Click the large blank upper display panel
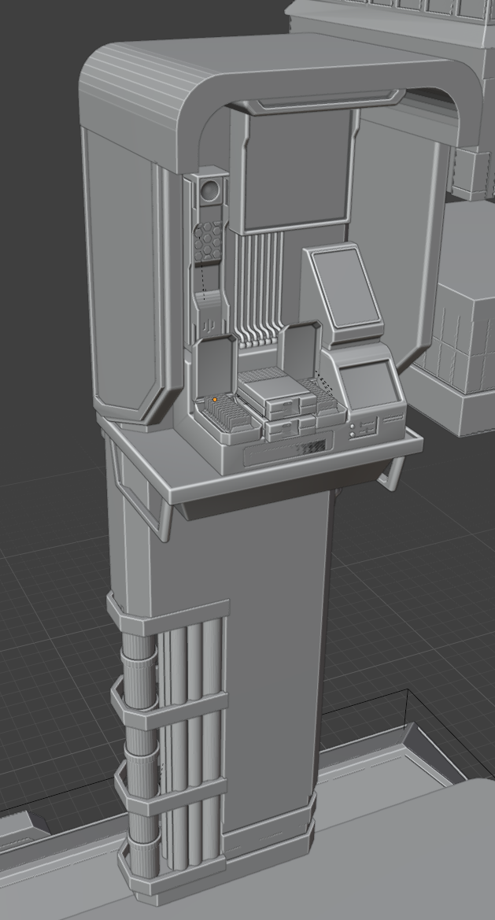Viewport: 495px width, 920px height. [296, 168]
